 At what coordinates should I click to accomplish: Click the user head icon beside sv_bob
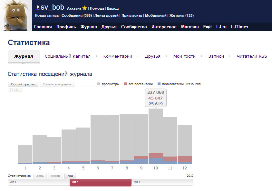[x=37, y=7]
